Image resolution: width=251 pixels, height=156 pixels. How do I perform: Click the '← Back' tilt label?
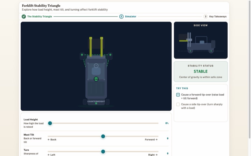52,140
